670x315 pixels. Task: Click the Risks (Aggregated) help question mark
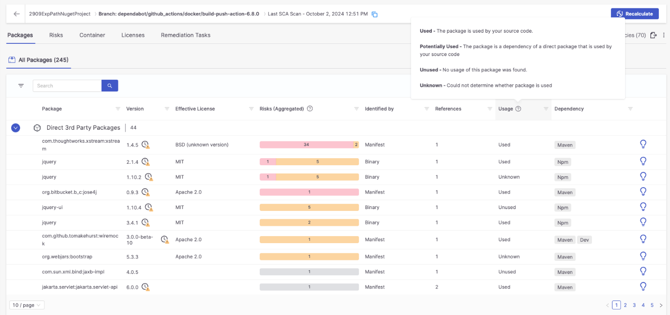[310, 109]
